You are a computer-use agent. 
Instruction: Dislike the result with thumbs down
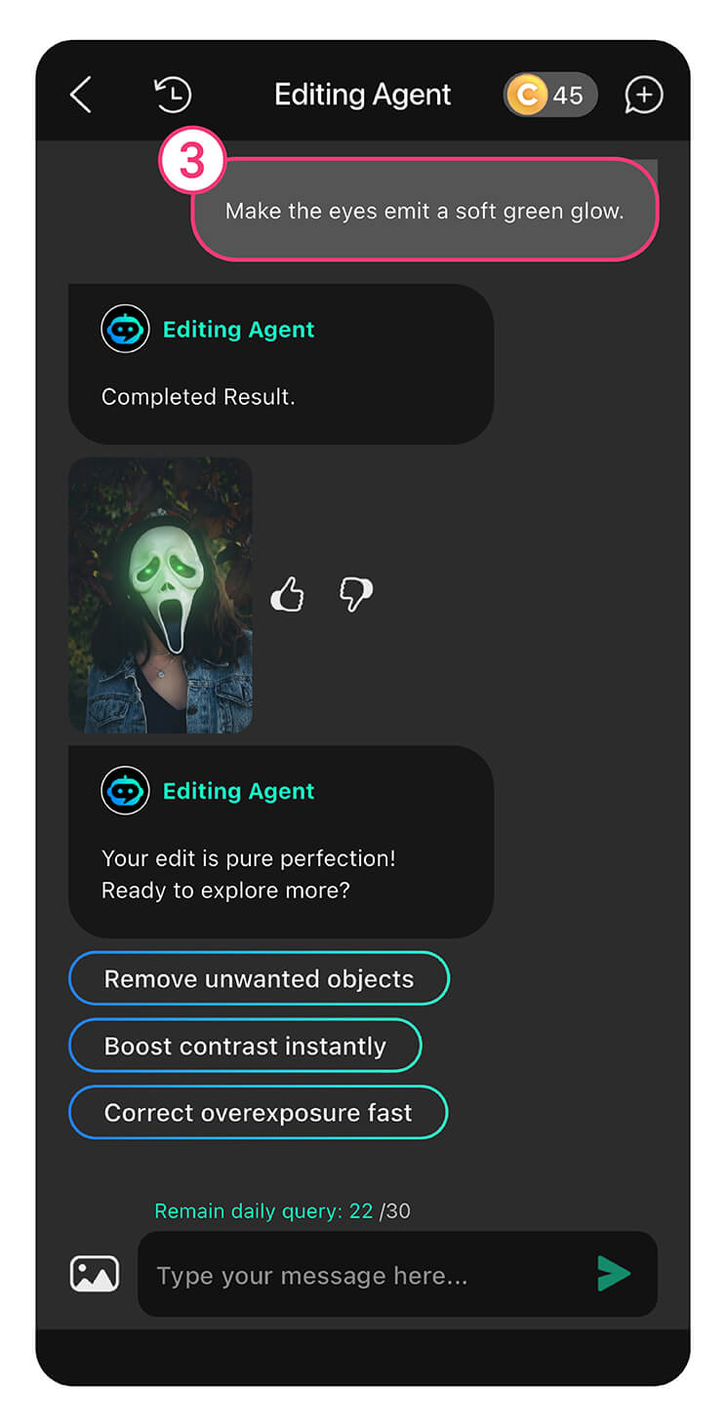pos(355,593)
